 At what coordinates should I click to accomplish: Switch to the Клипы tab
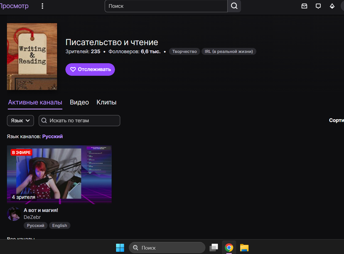pos(106,102)
